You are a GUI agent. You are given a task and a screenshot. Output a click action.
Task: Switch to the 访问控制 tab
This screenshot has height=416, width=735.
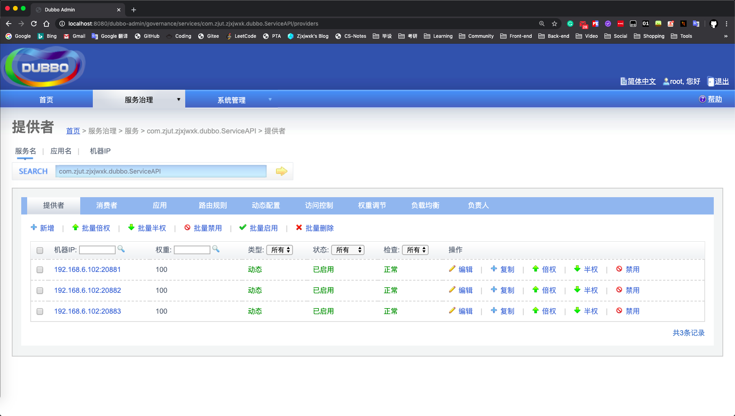pos(319,205)
